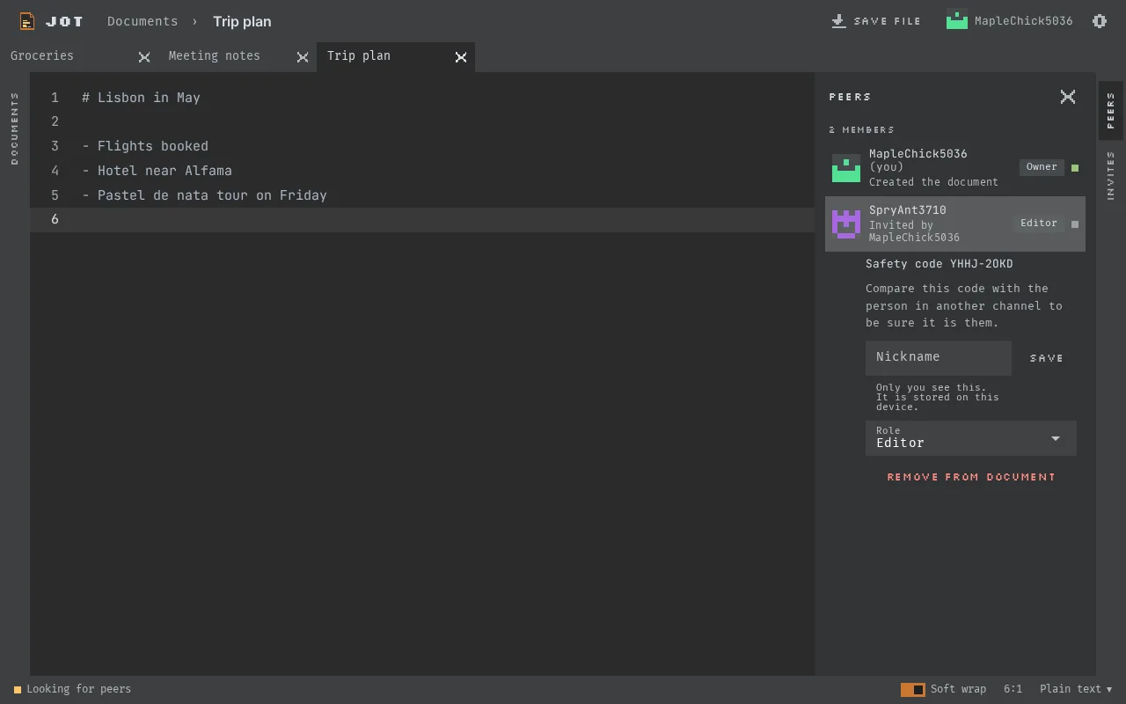Go to Documents breadcrumb

[x=143, y=21]
